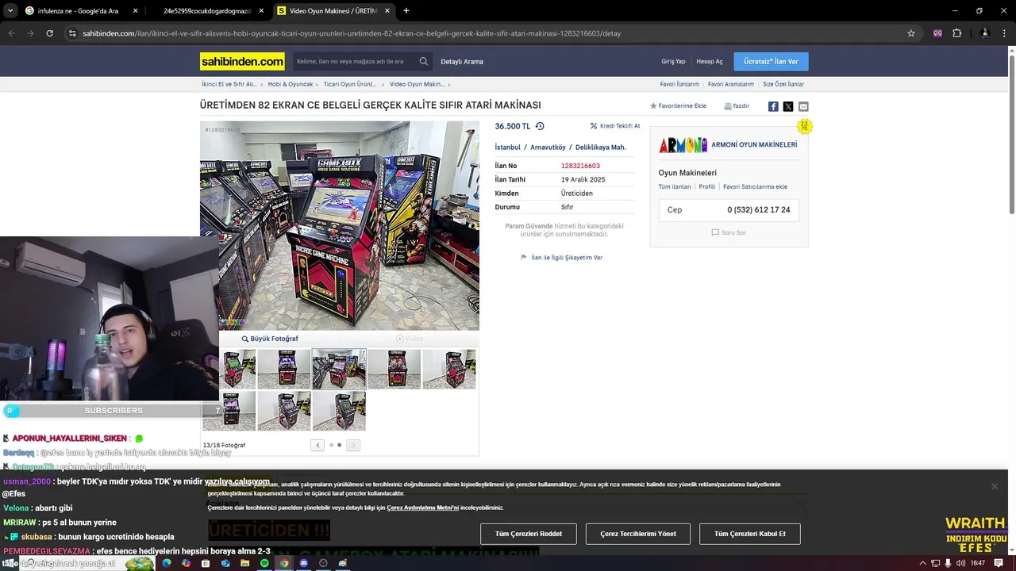
Task: Click Giriş Yap link
Action: 673,61
